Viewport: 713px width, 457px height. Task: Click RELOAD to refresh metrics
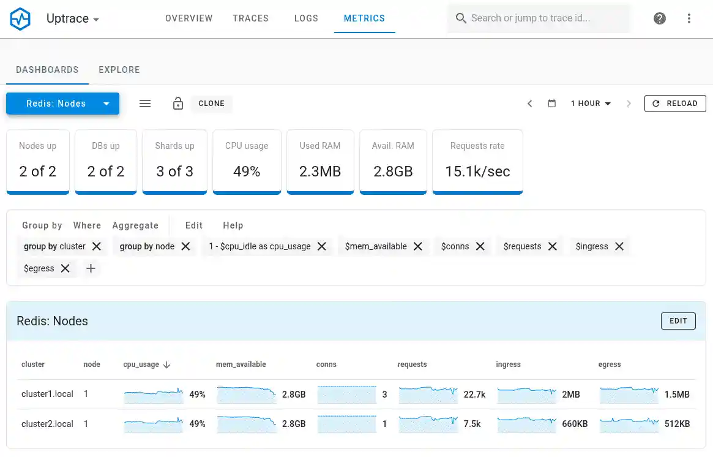pyautogui.click(x=675, y=104)
